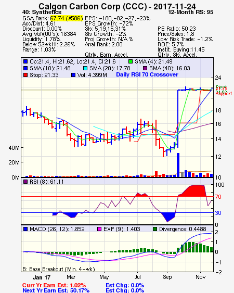Click the 'ROE: 5.7%' text
The image size is (234, 293).
pyautogui.click(x=171, y=44)
